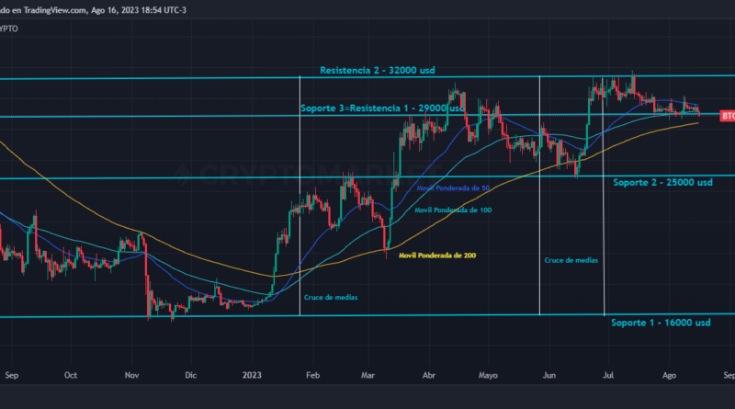Image resolution: width=735 pixels, height=409 pixels.
Task: Click the "Abr" label on time axis
Action: click(429, 375)
